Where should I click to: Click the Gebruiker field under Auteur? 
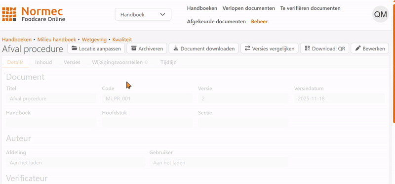pos(219,162)
